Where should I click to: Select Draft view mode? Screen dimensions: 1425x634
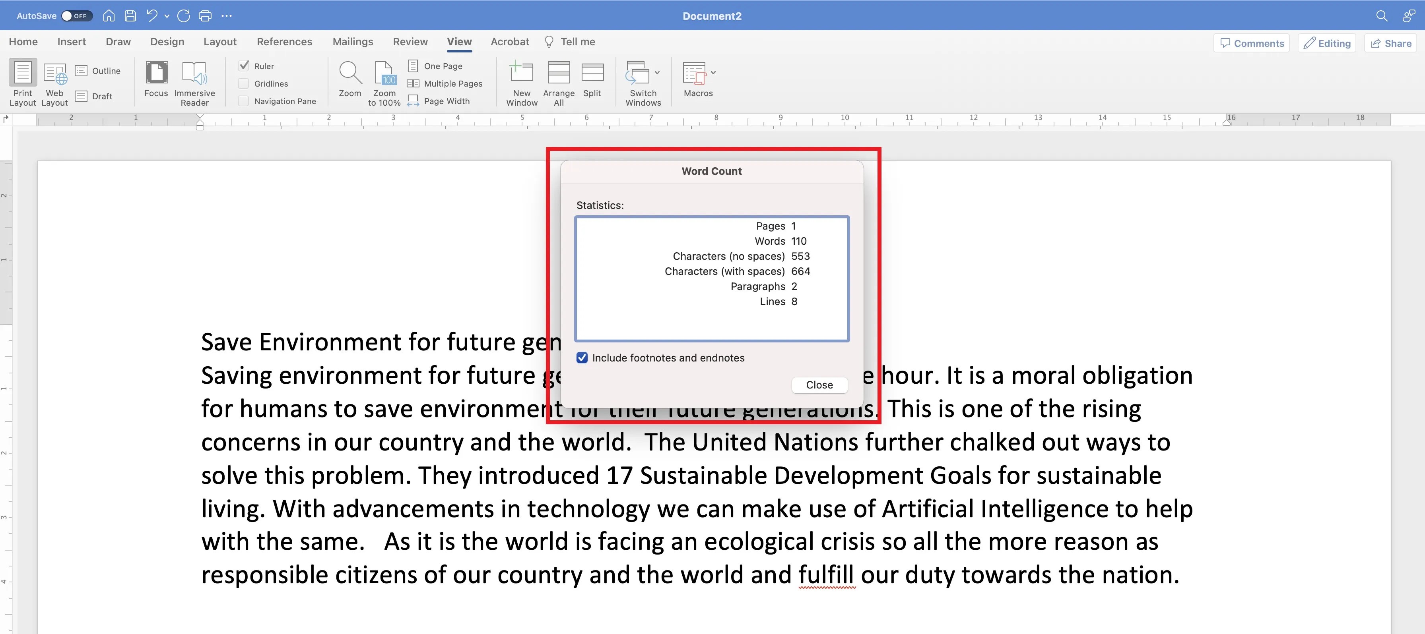(95, 96)
